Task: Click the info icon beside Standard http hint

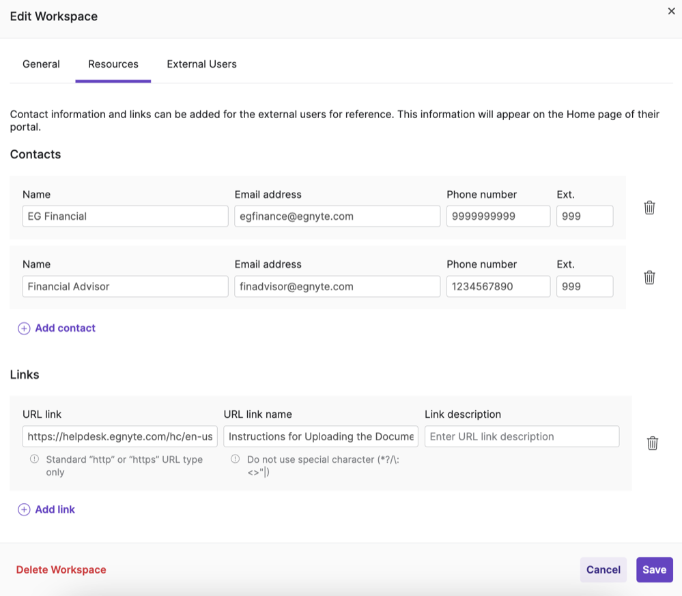Action: pyautogui.click(x=34, y=459)
